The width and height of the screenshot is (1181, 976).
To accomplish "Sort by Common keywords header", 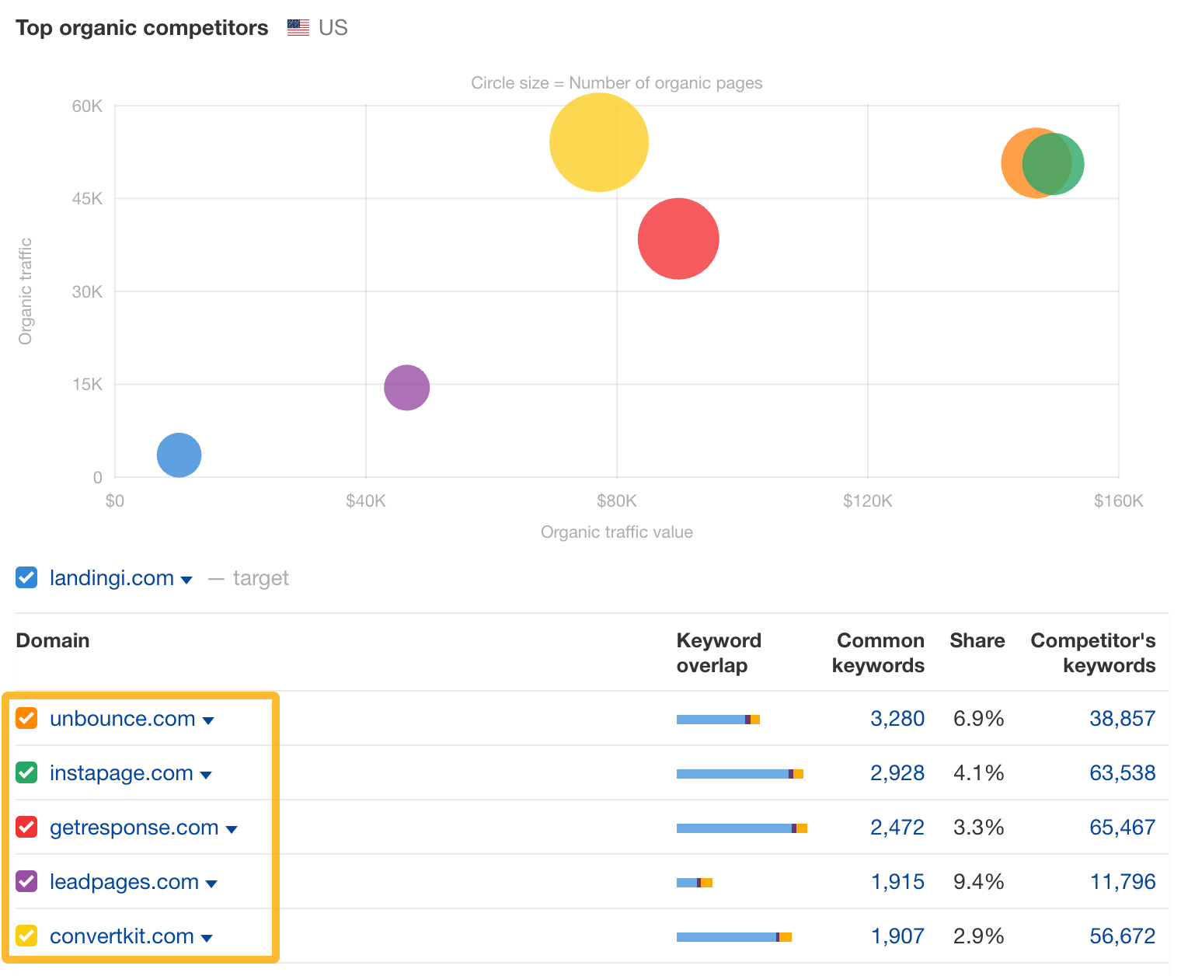I will [x=879, y=653].
